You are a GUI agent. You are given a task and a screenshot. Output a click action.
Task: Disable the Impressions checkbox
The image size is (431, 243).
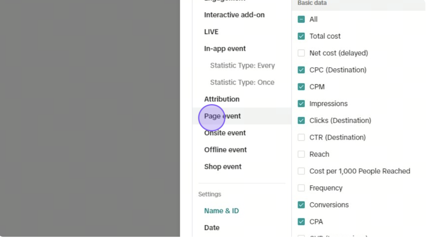pos(301,103)
